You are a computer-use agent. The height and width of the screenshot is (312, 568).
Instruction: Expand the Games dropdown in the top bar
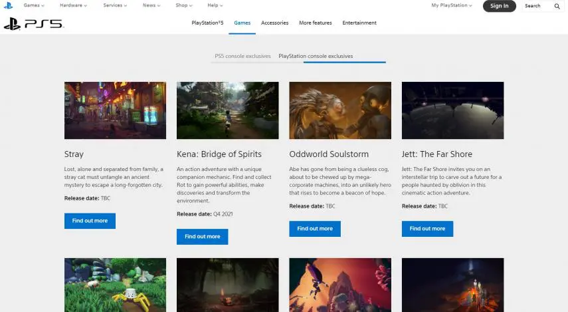coord(34,5)
